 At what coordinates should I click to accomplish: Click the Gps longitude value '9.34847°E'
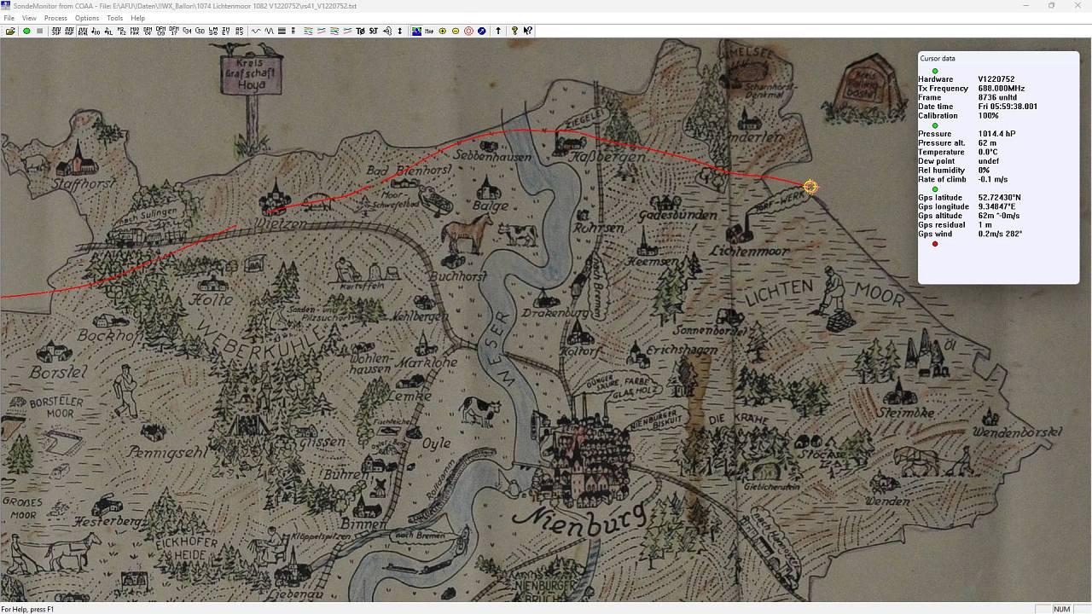click(997, 206)
